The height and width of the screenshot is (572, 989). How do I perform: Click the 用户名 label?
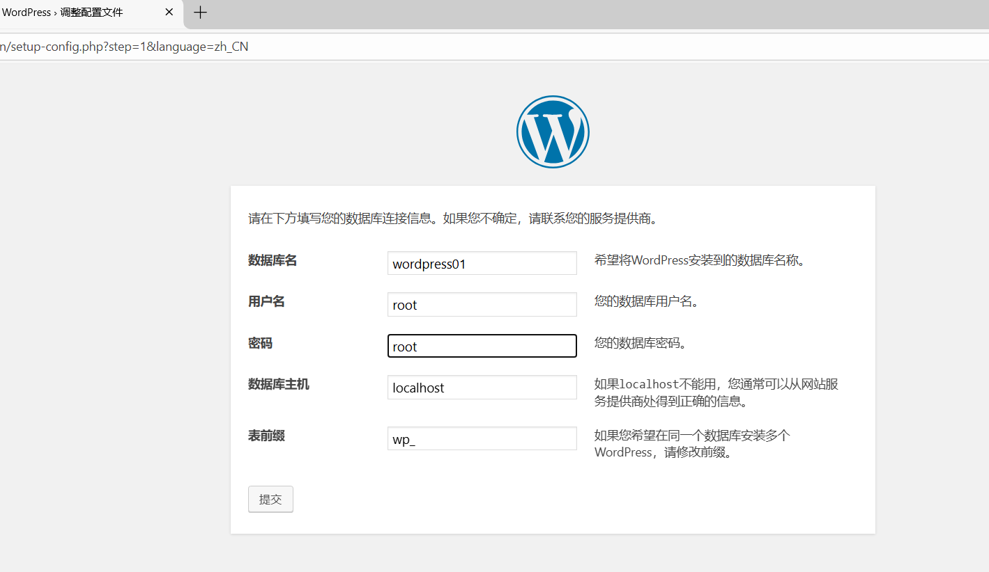[x=266, y=301]
